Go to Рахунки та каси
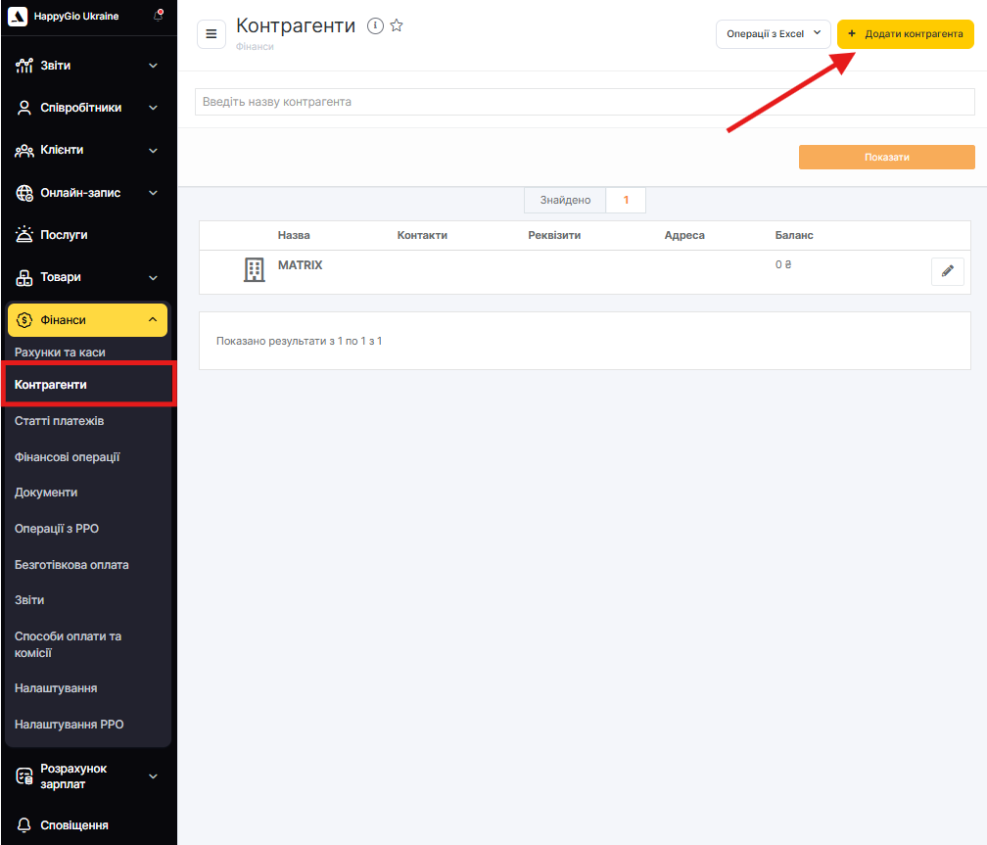 point(60,352)
